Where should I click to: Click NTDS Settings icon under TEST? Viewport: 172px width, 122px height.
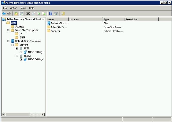pos(25,52)
